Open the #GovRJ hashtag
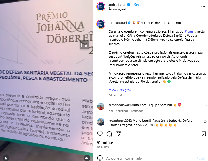Screen dimensions: 208x161 coord(114,90)
